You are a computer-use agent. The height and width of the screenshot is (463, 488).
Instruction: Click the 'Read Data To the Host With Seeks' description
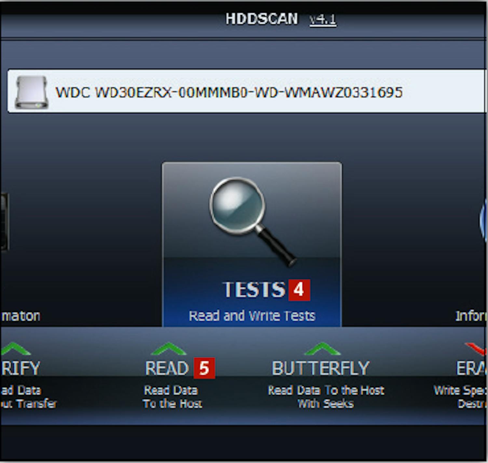[326, 397]
